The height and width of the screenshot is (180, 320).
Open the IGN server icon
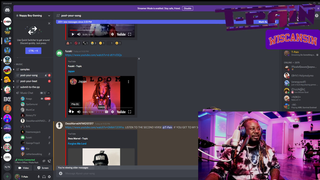[x=7, y=21]
